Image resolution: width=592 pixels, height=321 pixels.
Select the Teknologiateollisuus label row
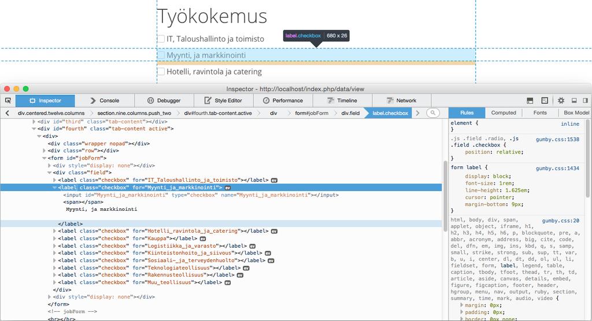point(220,268)
